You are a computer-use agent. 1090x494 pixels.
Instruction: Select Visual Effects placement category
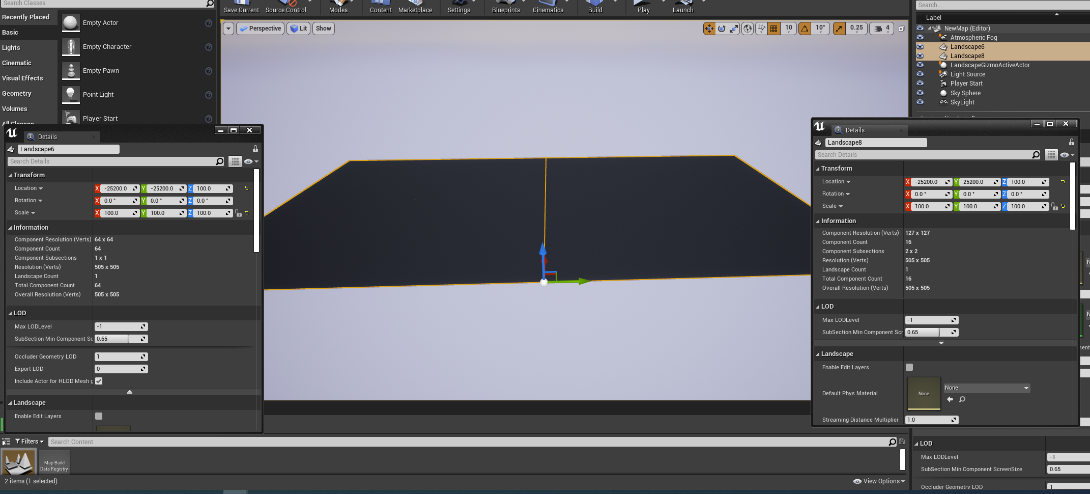click(28, 78)
